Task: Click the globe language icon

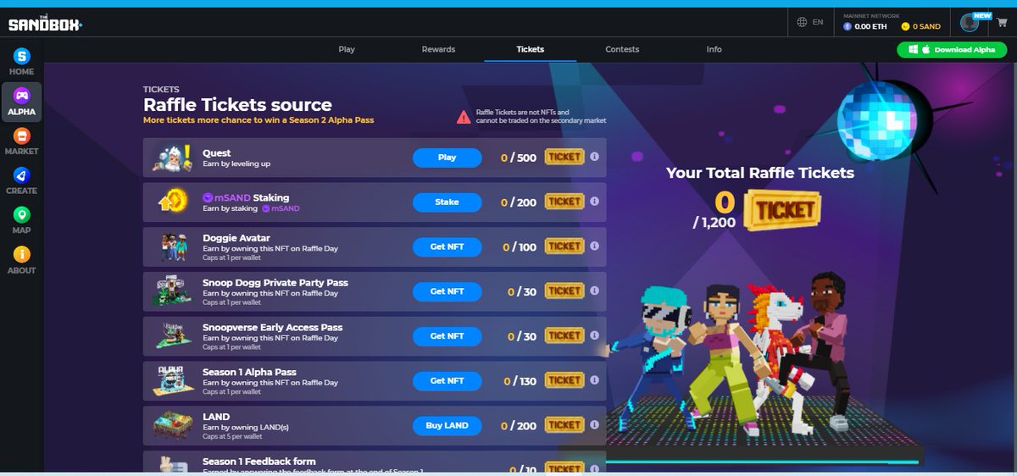Action: [x=801, y=23]
